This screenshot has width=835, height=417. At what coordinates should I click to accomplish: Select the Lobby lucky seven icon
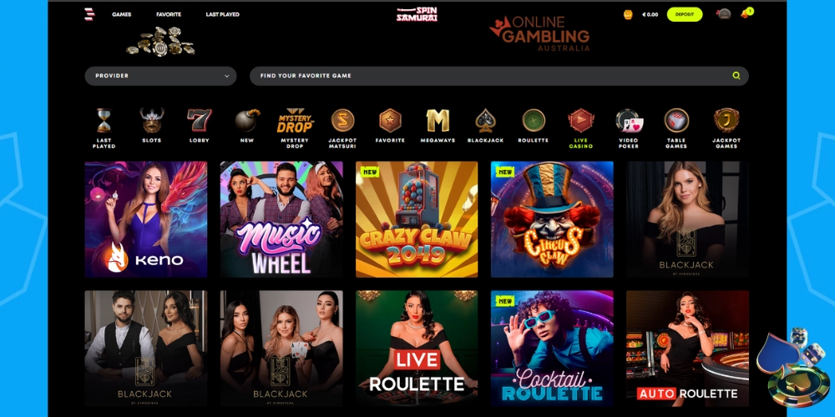pyautogui.click(x=200, y=121)
